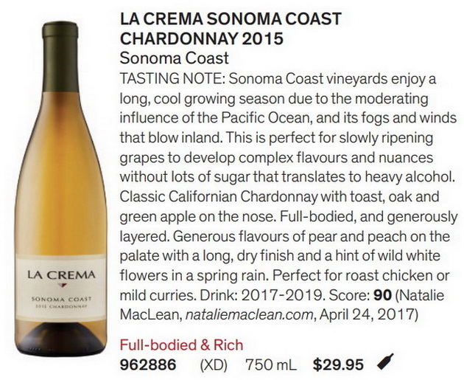Image resolution: width=464 pixels, height=380 pixels.
Task: Click the wine bottle icon beside the price
Action: click(x=385, y=362)
